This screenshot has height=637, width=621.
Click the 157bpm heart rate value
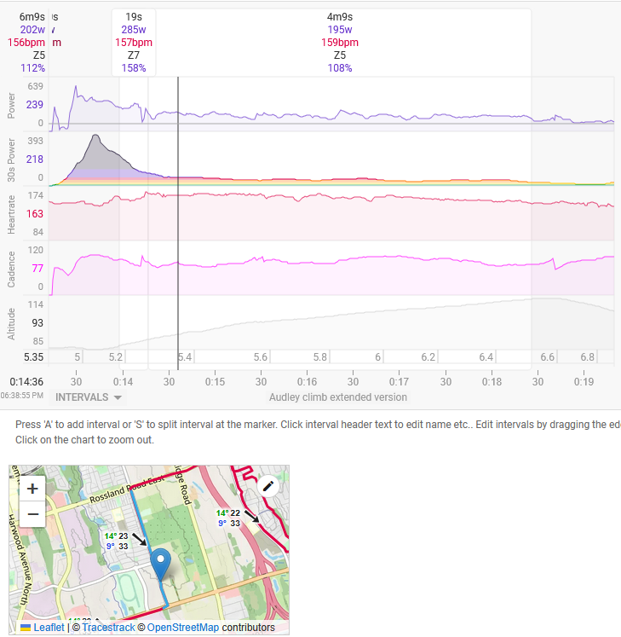(x=134, y=43)
